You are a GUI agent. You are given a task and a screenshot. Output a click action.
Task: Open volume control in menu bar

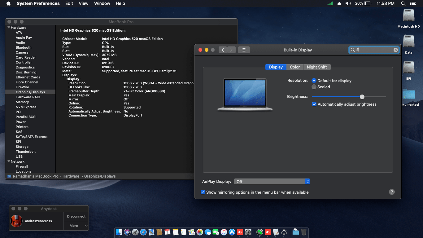coord(348,3)
